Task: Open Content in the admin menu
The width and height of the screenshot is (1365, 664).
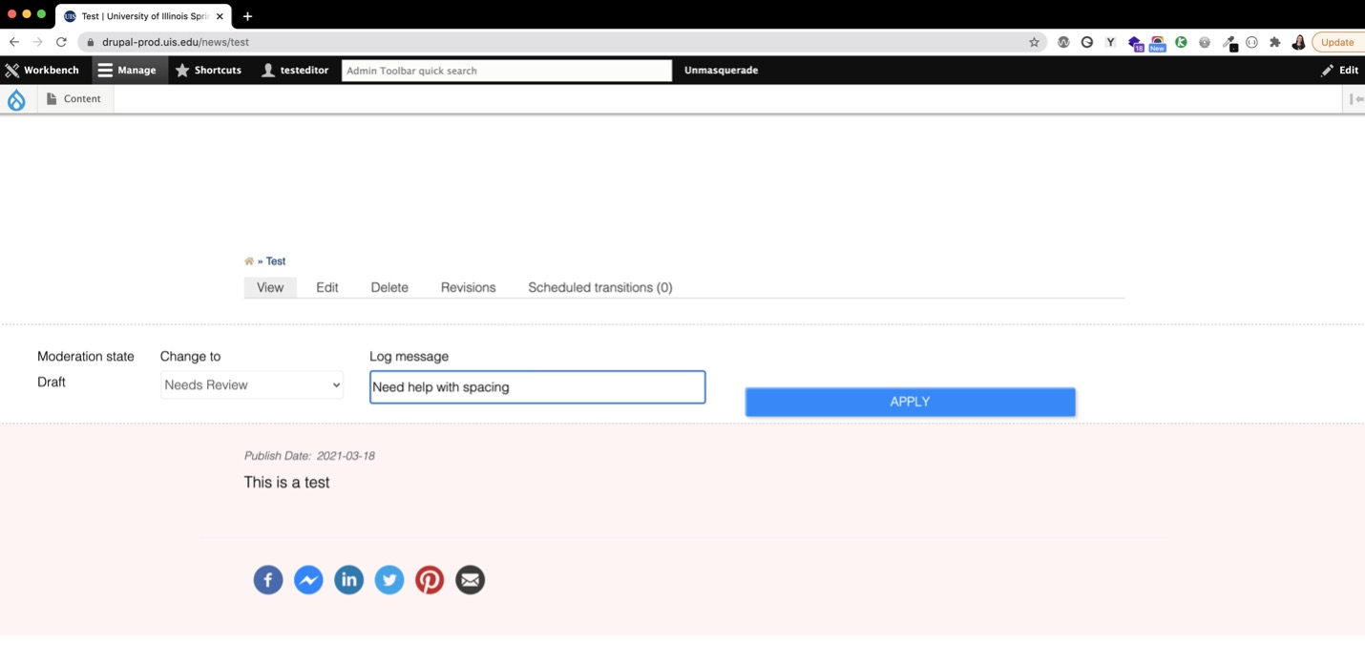Action: (74, 99)
